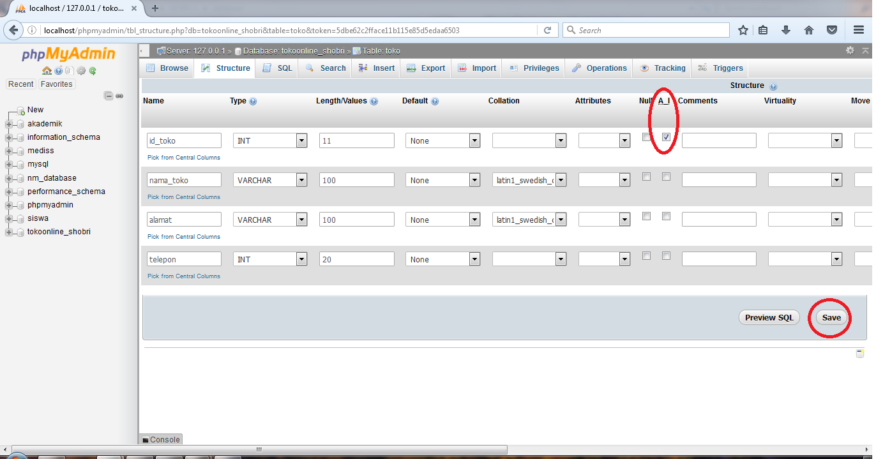
Task: Open navigation panel settings via gear icon
Action: 81,70
